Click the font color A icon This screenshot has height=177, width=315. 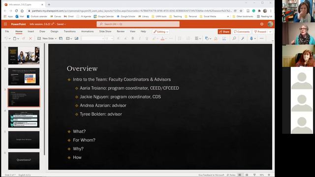coord(162,38)
